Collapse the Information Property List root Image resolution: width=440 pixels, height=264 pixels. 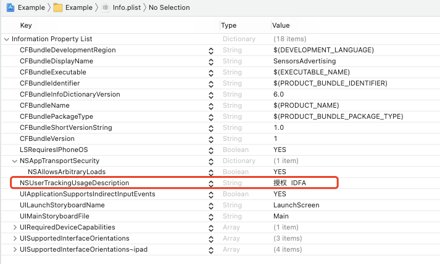tap(7, 39)
